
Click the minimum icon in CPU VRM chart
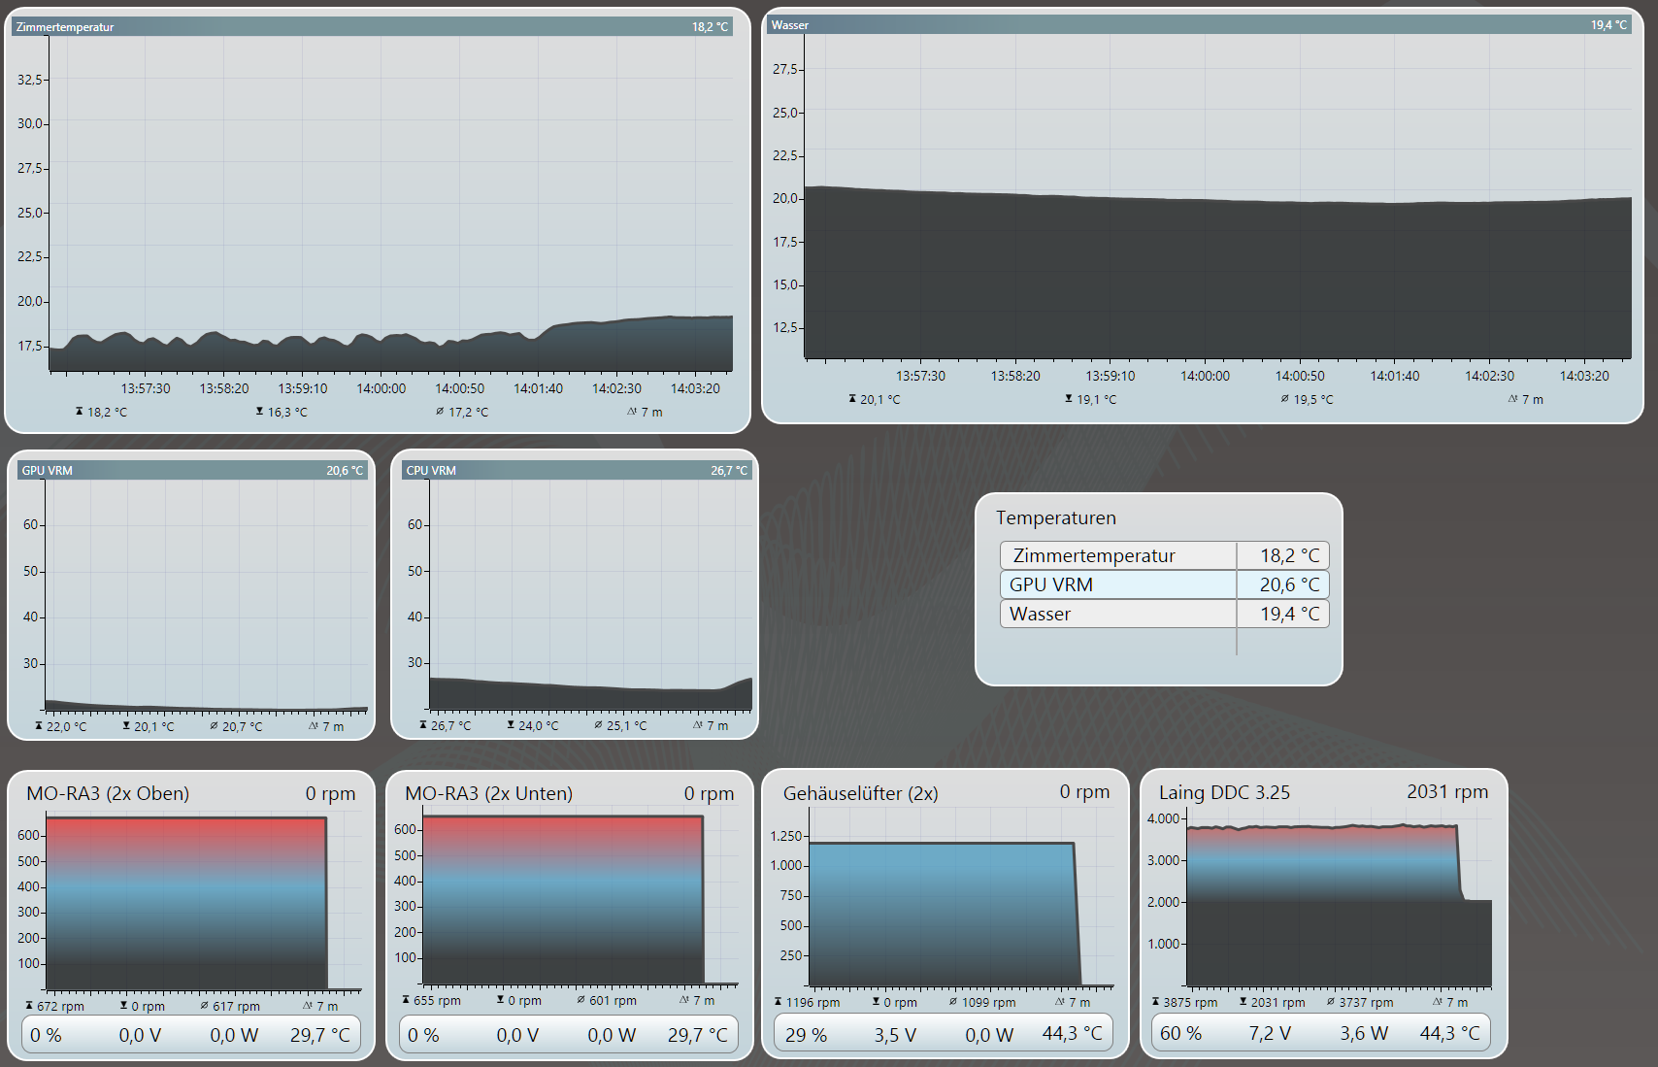511,725
